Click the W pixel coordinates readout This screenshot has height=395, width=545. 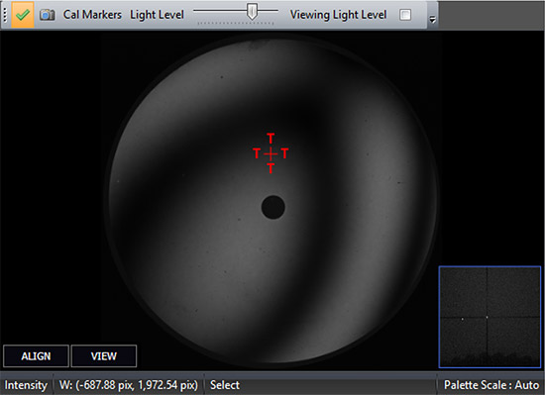coord(129,385)
